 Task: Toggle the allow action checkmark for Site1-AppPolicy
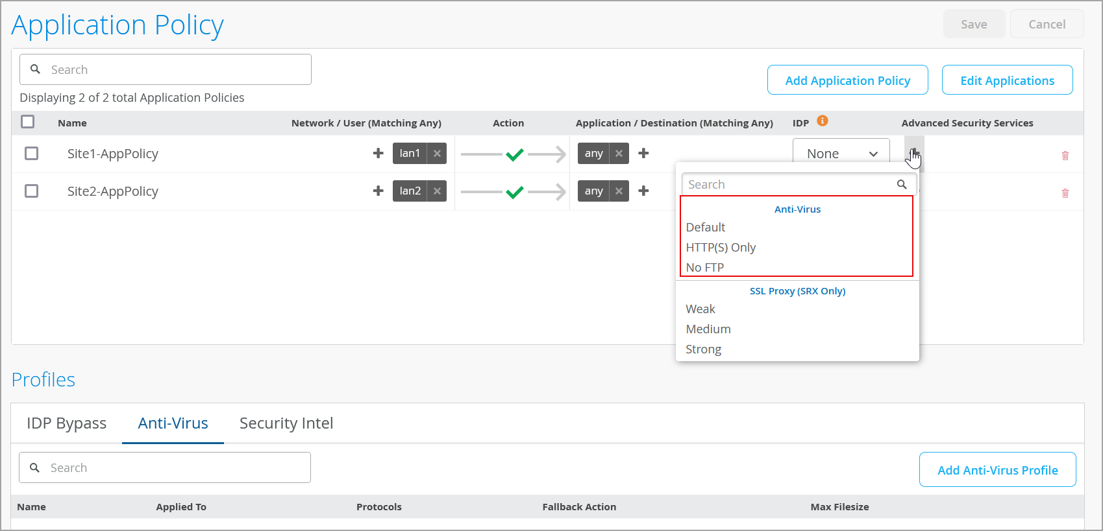pos(514,154)
